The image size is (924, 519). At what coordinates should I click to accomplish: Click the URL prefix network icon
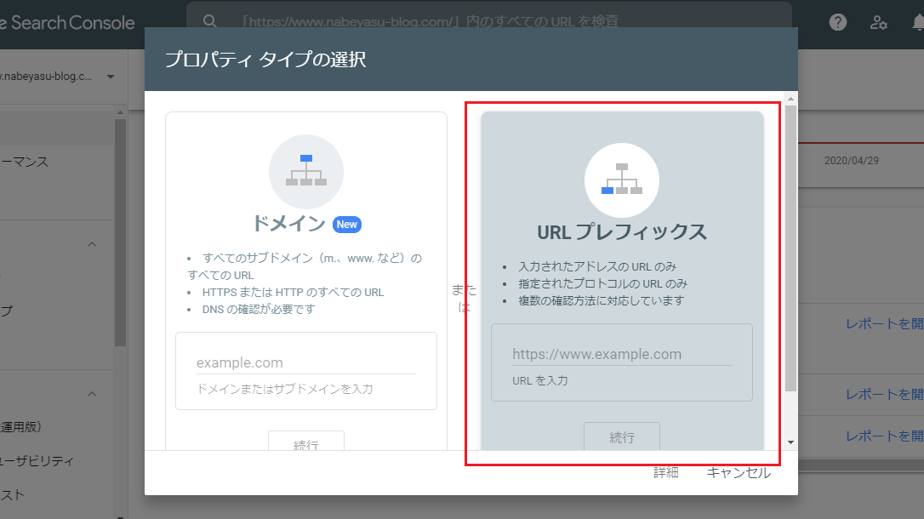pyautogui.click(x=622, y=180)
